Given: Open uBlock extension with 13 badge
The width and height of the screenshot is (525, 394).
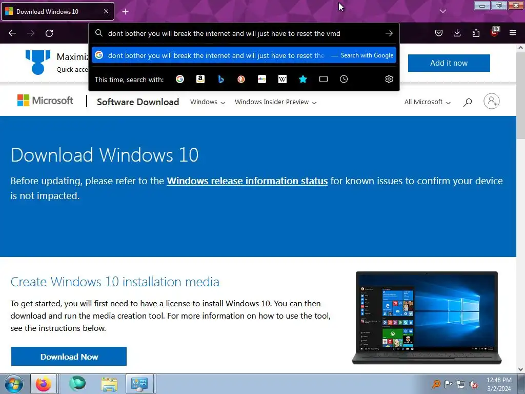Looking at the screenshot, I should [495, 32].
